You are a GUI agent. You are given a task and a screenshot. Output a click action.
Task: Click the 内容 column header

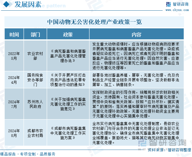(x=137, y=35)
